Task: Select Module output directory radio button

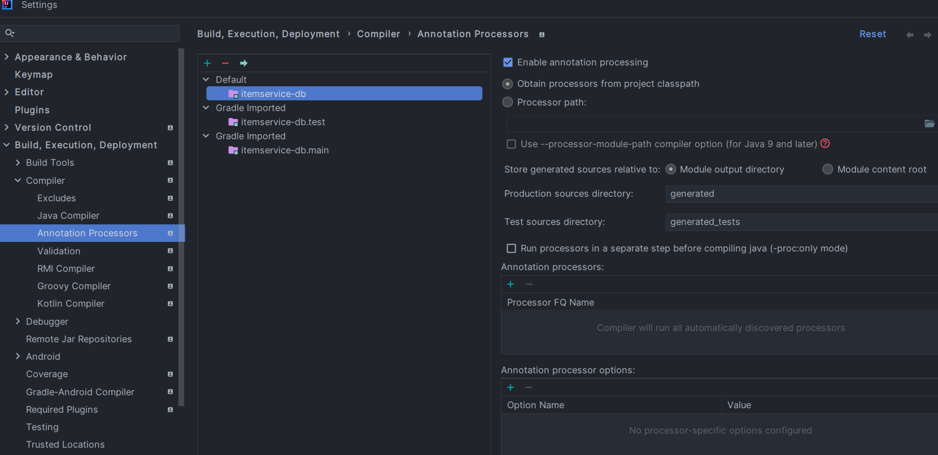Action: [x=671, y=169]
